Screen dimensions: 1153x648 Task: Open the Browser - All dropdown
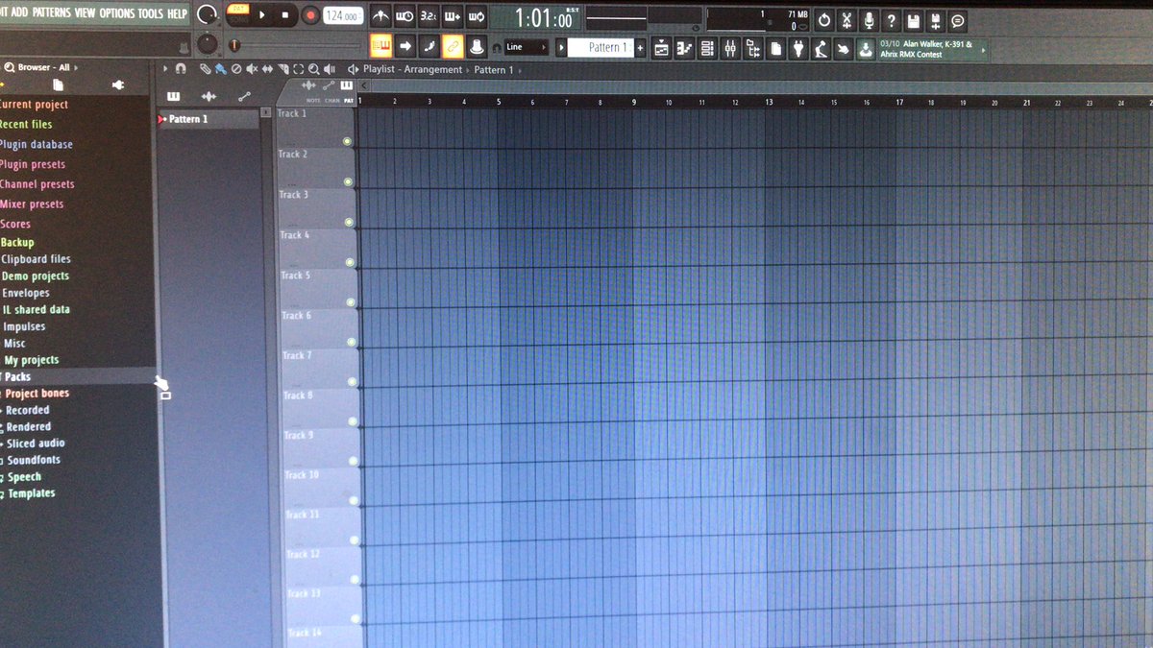(x=46, y=67)
